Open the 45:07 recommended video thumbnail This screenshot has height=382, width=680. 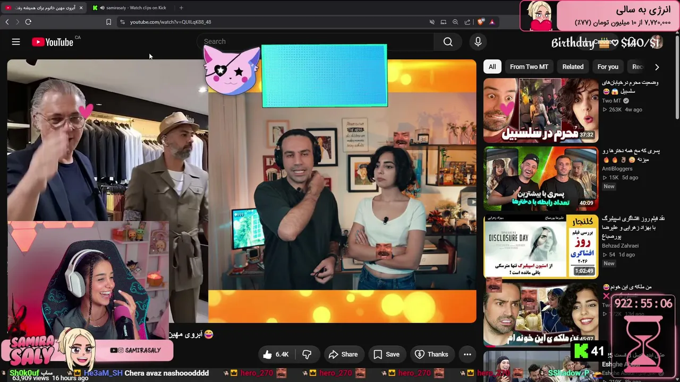pyautogui.click(x=541, y=315)
